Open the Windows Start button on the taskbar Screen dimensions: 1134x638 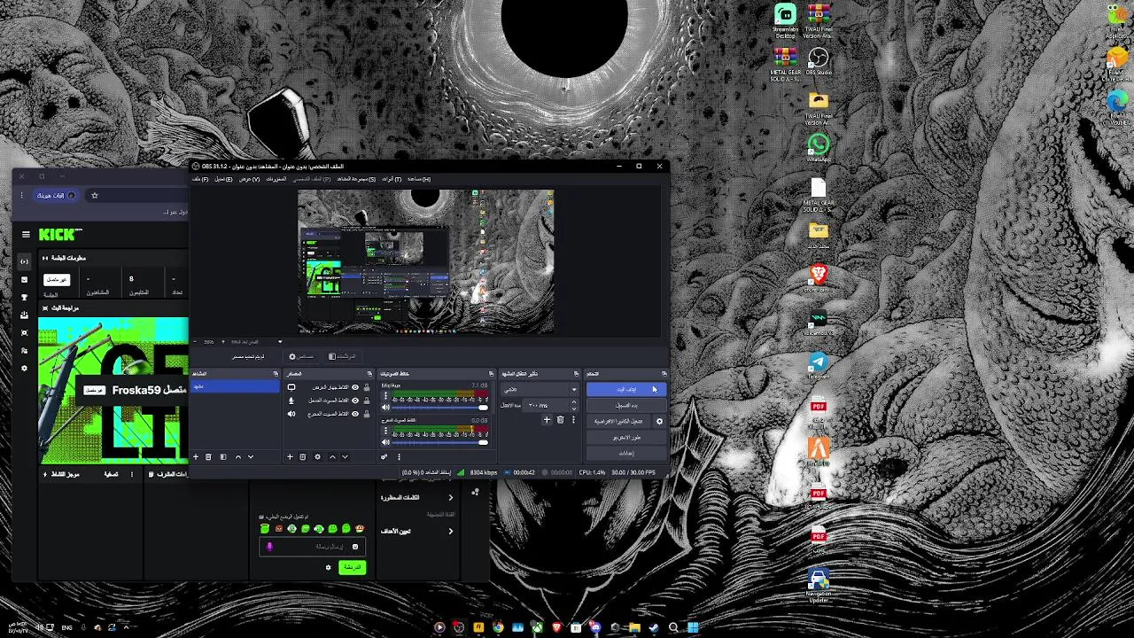[693, 627]
